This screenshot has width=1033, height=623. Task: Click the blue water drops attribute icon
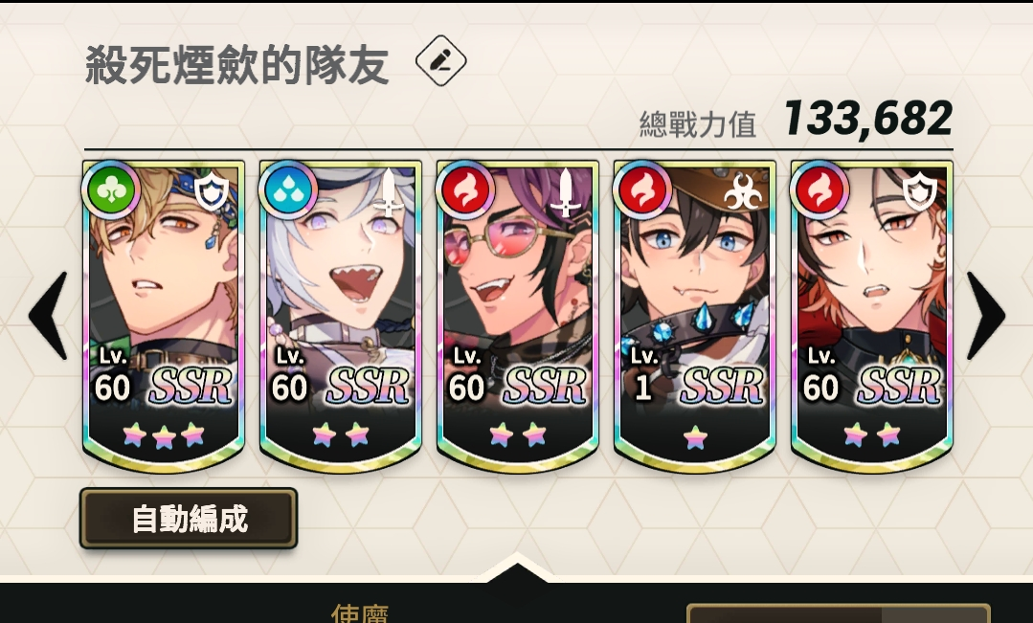tap(288, 189)
